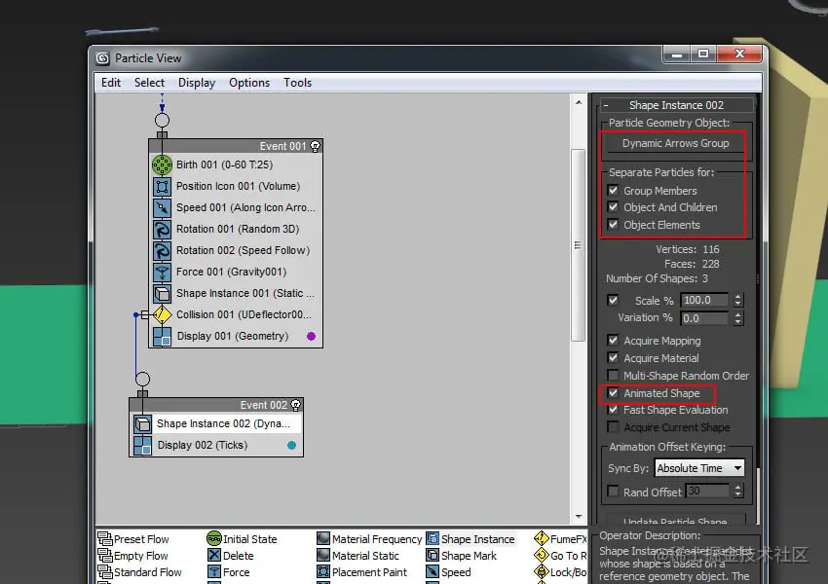Pick Preset Flow icon from depot
This screenshot has width=828, height=584.
(x=105, y=538)
